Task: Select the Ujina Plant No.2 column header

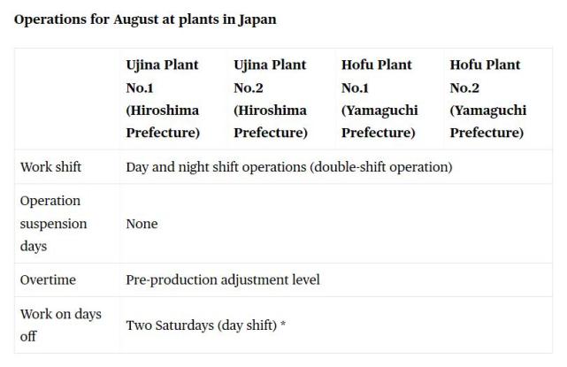Action: (x=270, y=76)
